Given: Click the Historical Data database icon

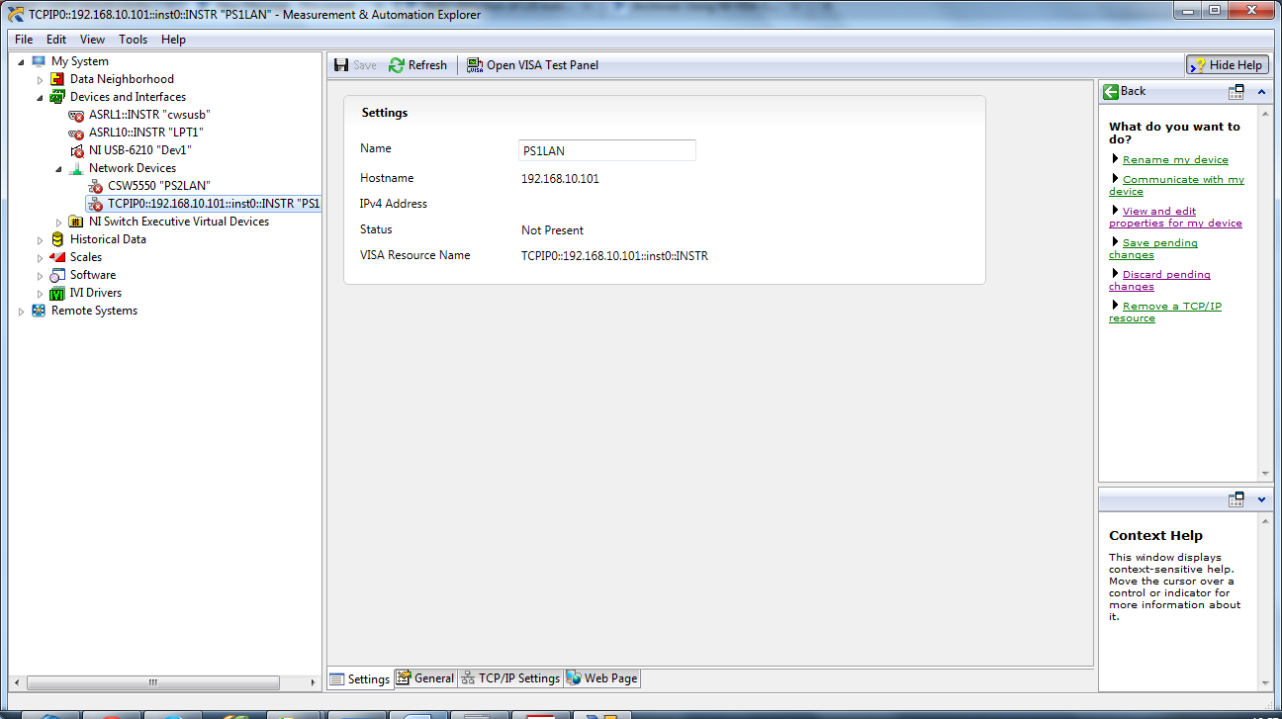Looking at the screenshot, I should [x=57, y=239].
